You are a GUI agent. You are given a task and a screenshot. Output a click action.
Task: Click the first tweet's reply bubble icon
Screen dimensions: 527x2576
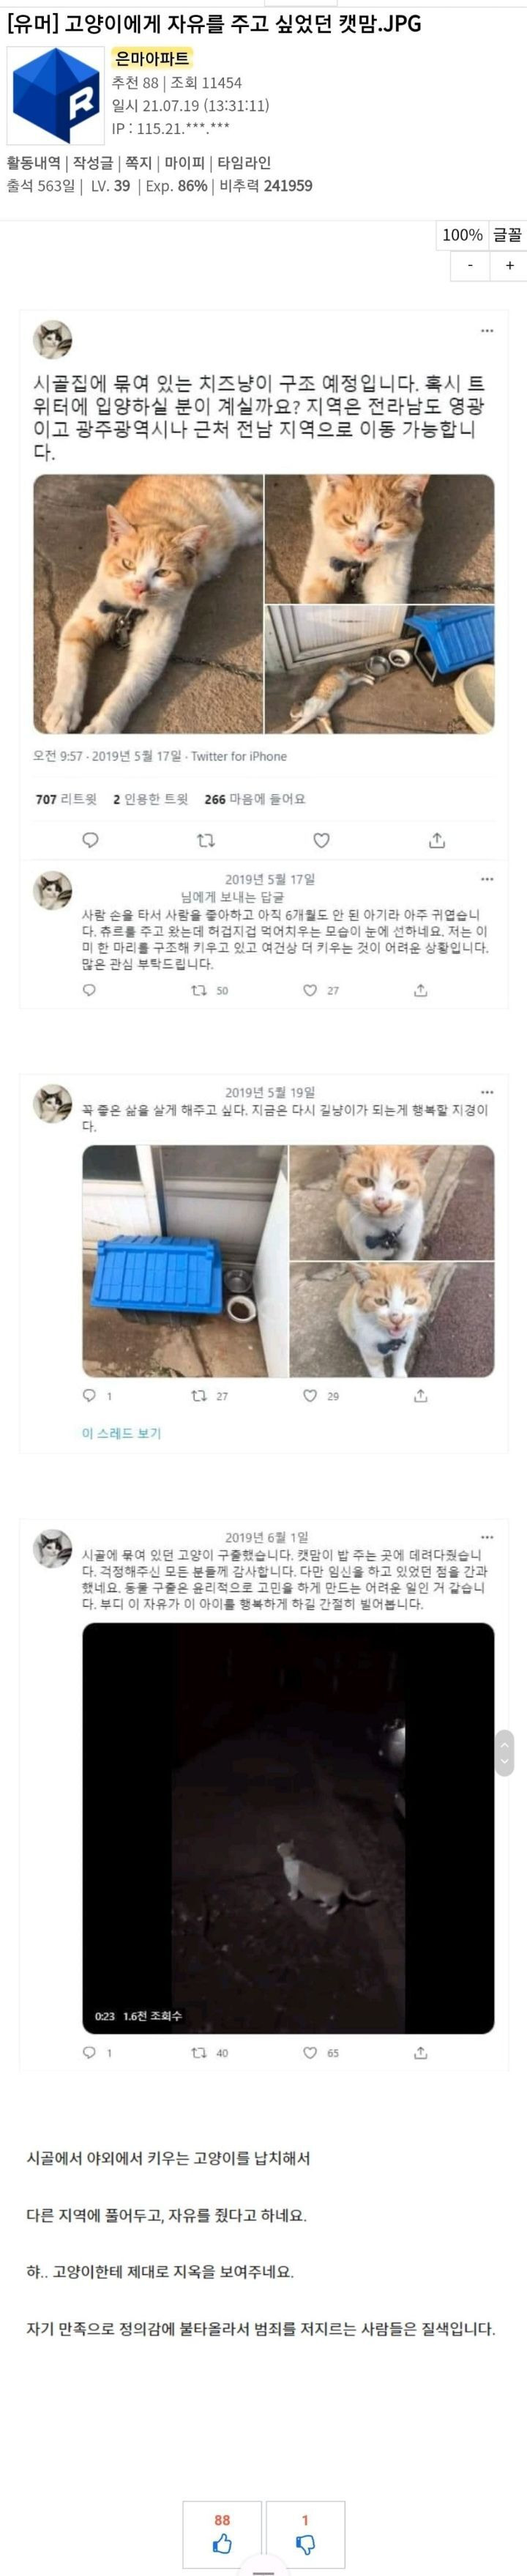click(90, 840)
